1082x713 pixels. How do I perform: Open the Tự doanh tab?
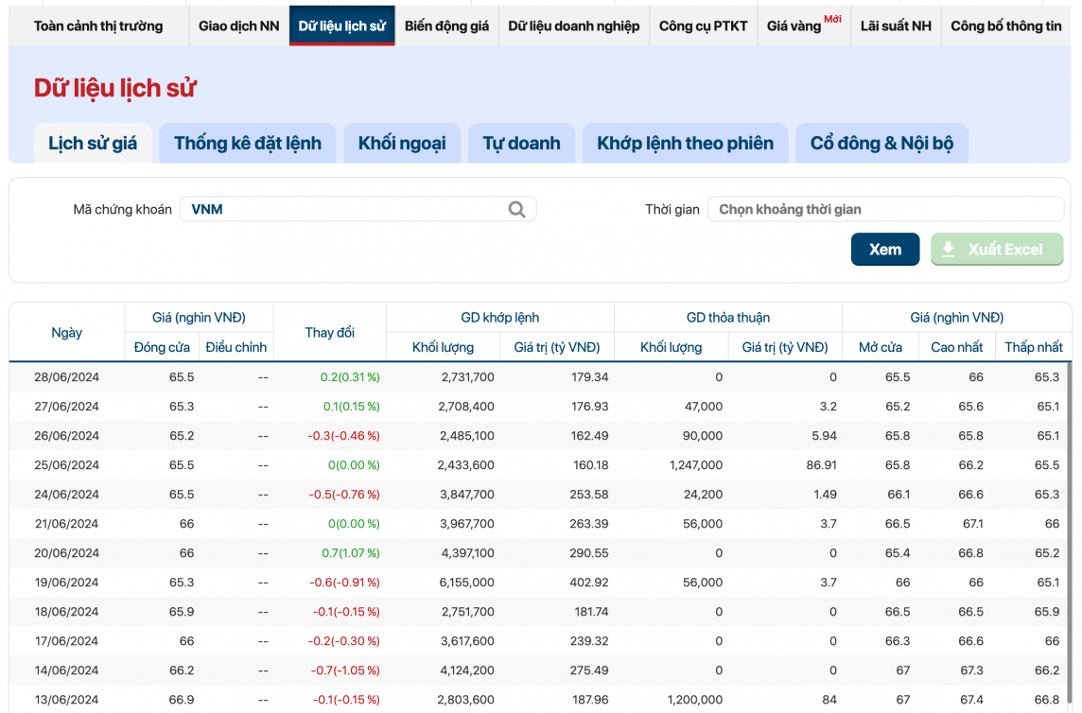(x=521, y=144)
